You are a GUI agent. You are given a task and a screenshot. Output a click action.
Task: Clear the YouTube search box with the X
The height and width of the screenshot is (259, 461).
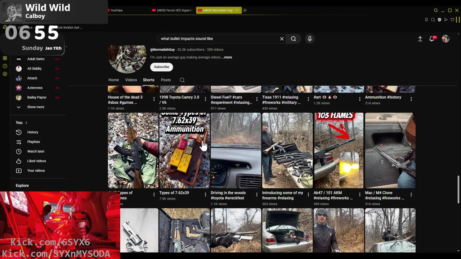pyautogui.click(x=282, y=38)
